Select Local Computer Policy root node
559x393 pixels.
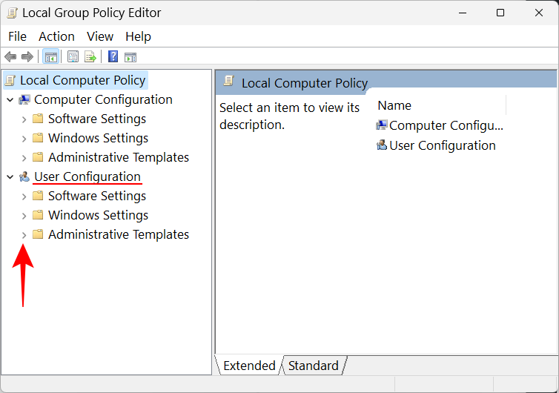pos(82,80)
